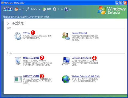
Task: Click the Forward arrow navigation button
Action: click(x=10, y=9)
